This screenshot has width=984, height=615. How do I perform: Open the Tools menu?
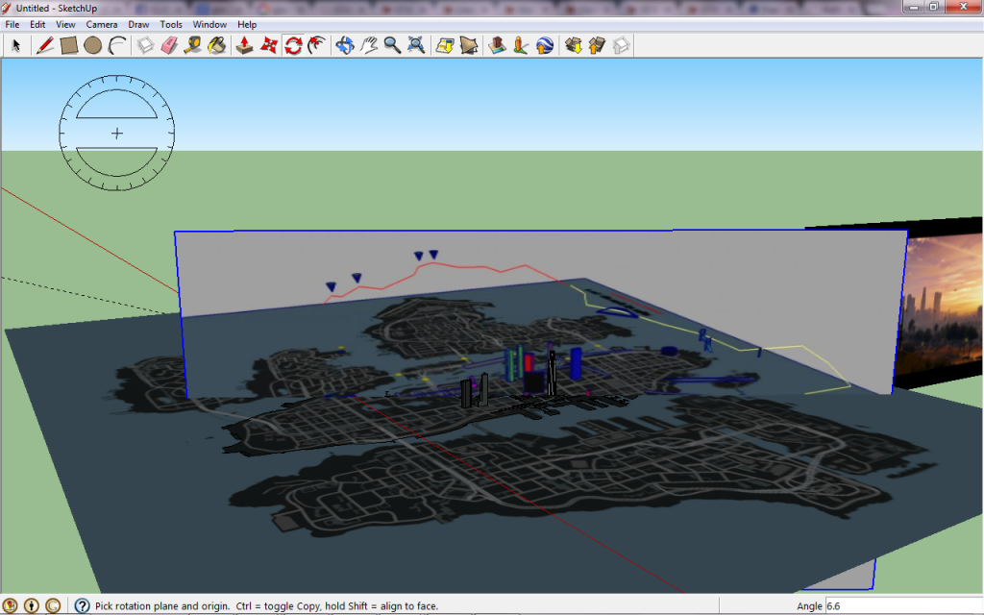tap(171, 24)
